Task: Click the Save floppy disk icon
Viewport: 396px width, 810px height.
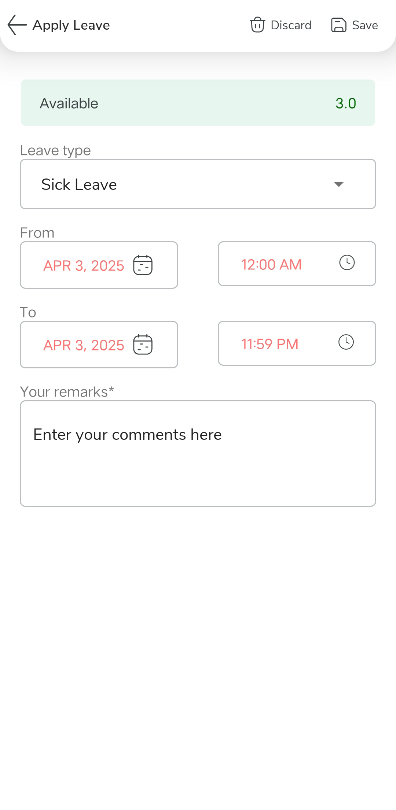Action: coord(338,25)
